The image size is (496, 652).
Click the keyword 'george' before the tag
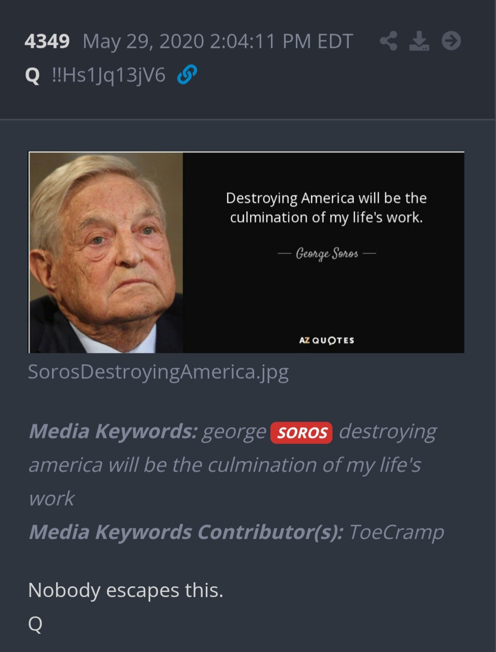click(x=234, y=432)
